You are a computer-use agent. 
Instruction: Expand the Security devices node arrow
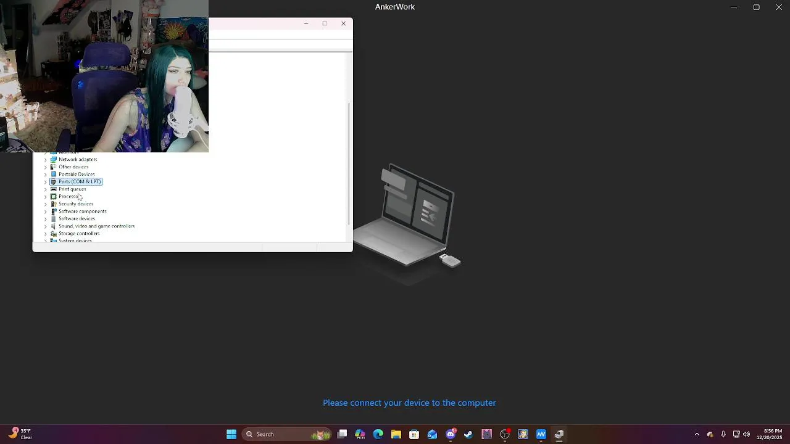(x=45, y=204)
